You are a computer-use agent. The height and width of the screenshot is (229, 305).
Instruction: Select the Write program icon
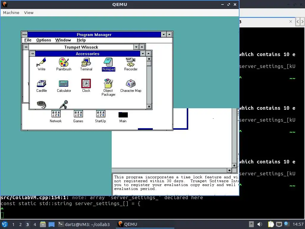pos(41,64)
